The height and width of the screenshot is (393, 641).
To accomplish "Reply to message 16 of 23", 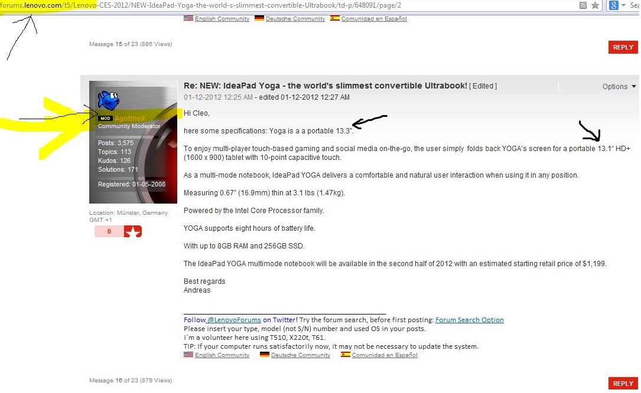I will (623, 384).
